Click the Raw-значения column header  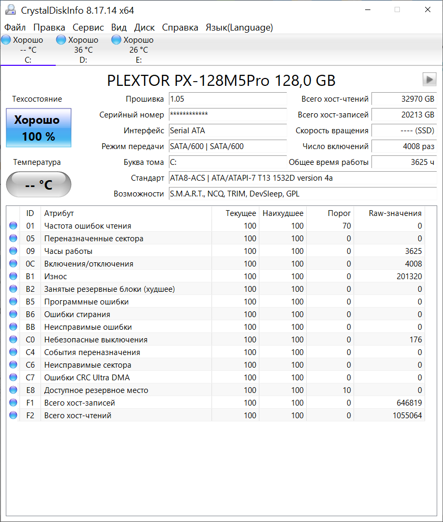(x=389, y=213)
